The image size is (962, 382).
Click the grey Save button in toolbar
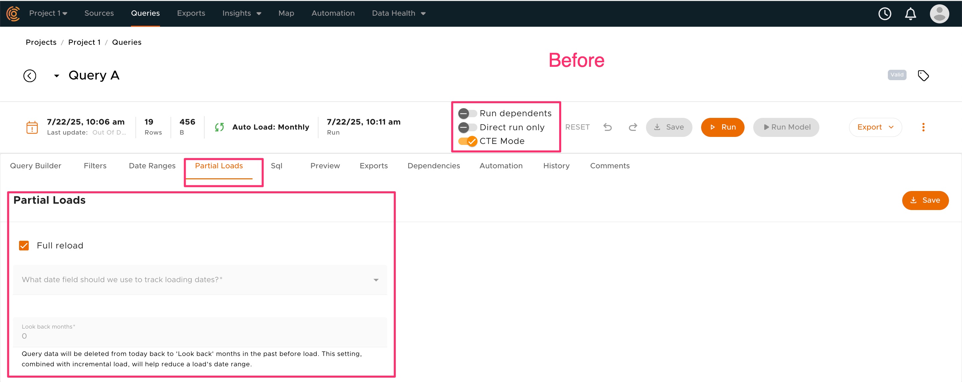668,127
